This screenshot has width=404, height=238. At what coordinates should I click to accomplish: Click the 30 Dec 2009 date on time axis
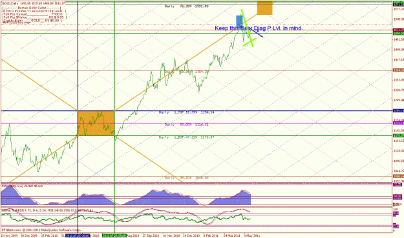pos(29,235)
